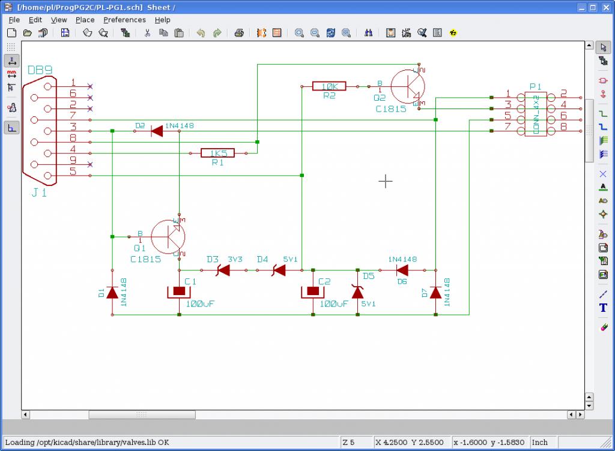Viewport: 615px width, 451px height.
Task: Select the Place Text 'T' tool
Action: pyautogui.click(x=604, y=308)
